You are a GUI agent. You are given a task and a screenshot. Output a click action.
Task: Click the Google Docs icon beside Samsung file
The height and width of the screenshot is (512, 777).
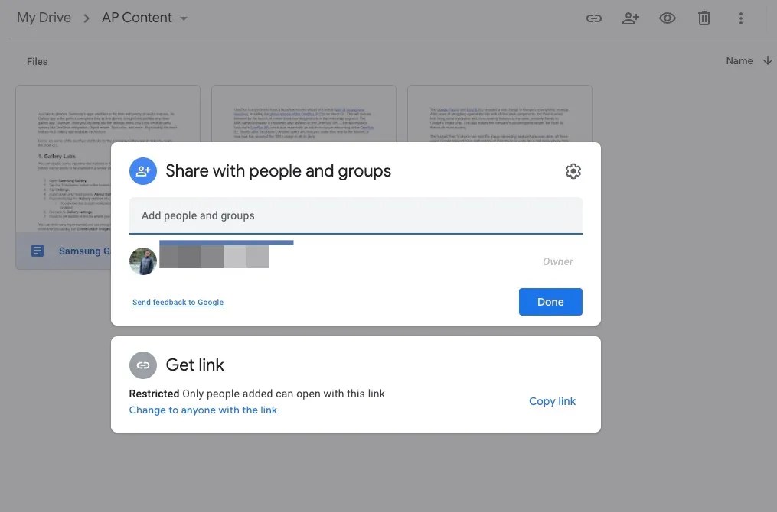(x=38, y=250)
